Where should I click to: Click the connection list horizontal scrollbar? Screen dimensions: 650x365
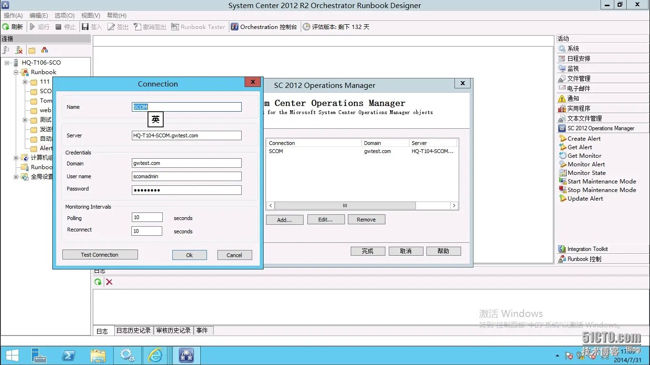362,206
